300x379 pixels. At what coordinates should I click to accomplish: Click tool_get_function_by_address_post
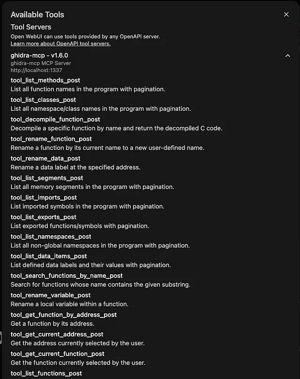point(64,315)
